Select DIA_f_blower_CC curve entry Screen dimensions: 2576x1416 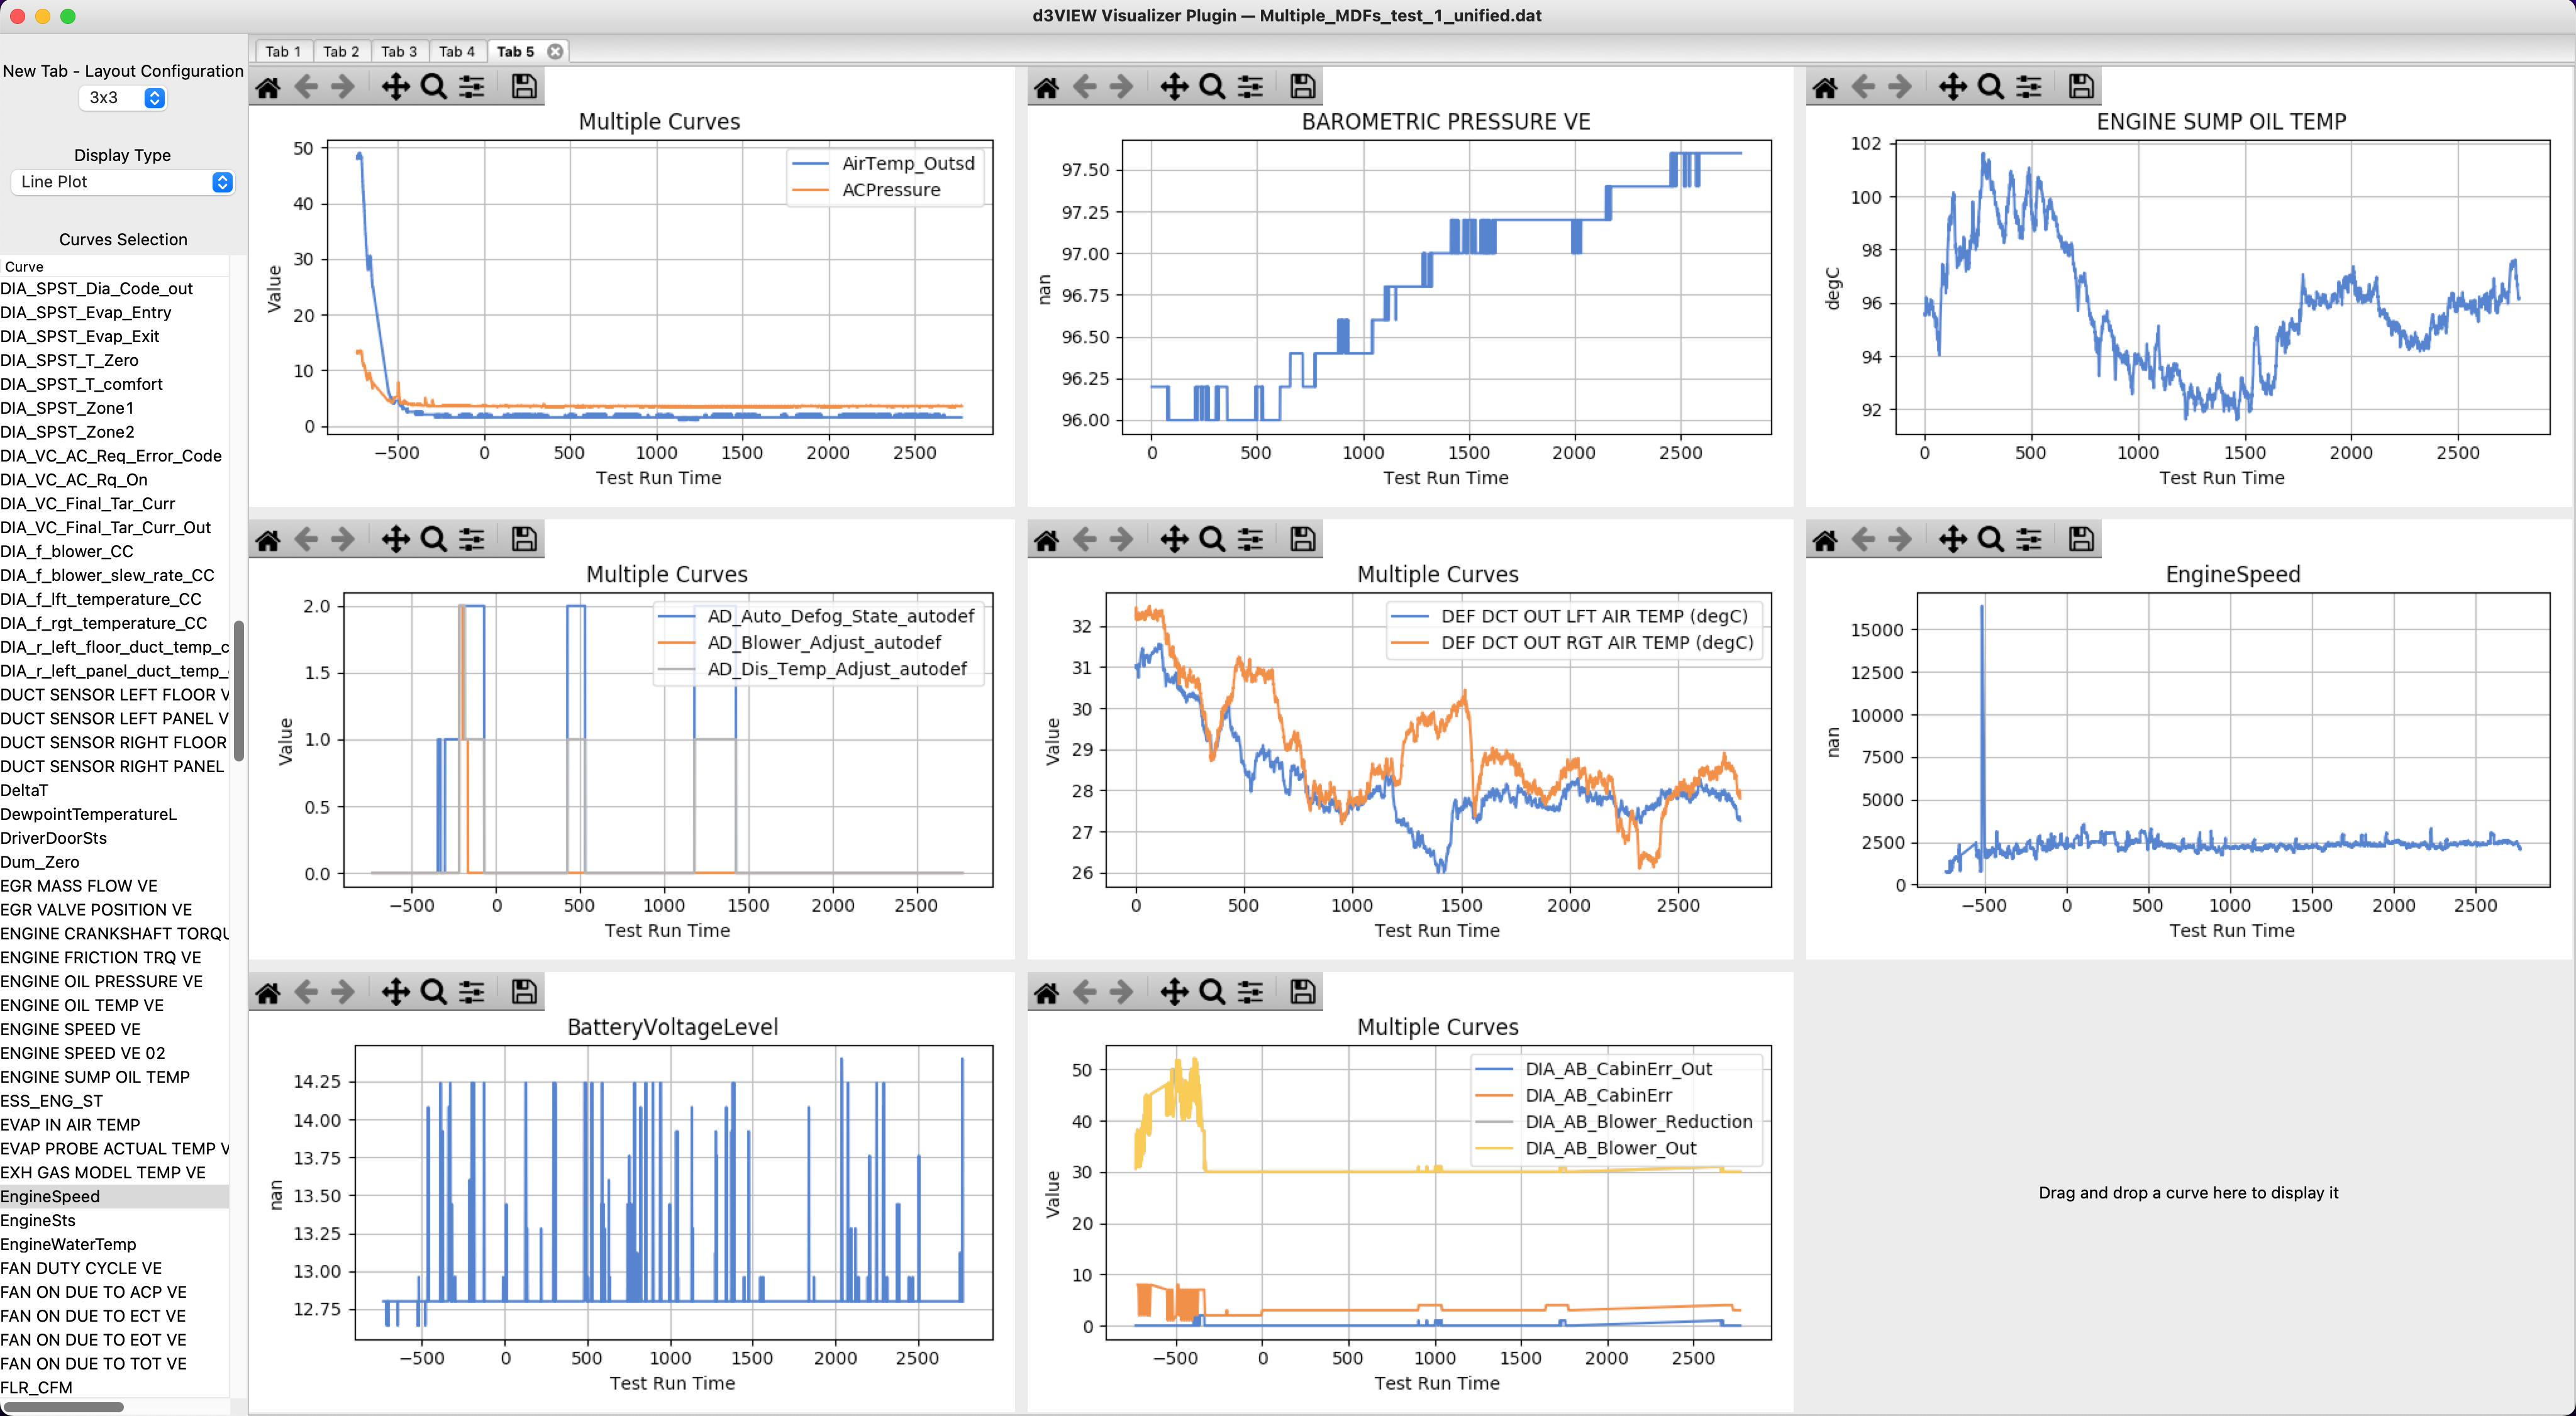pyautogui.click(x=114, y=551)
